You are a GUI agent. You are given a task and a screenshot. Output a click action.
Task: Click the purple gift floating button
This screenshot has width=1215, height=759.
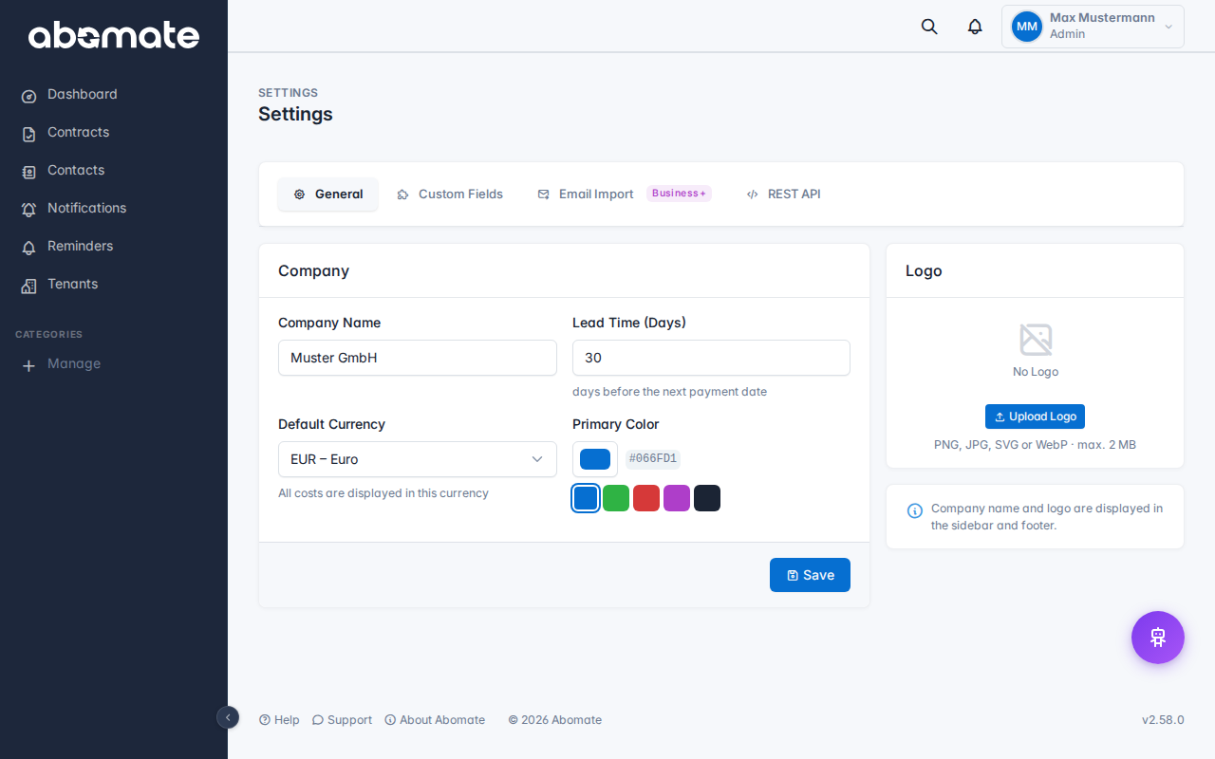tap(1157, 638)
